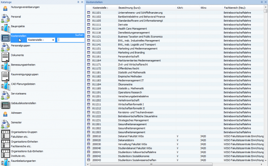Image resolution: width=268 pixels, height=166 pixels.
Task: Select the Gebäudekostenstellen grid icon
Action: 5,105
